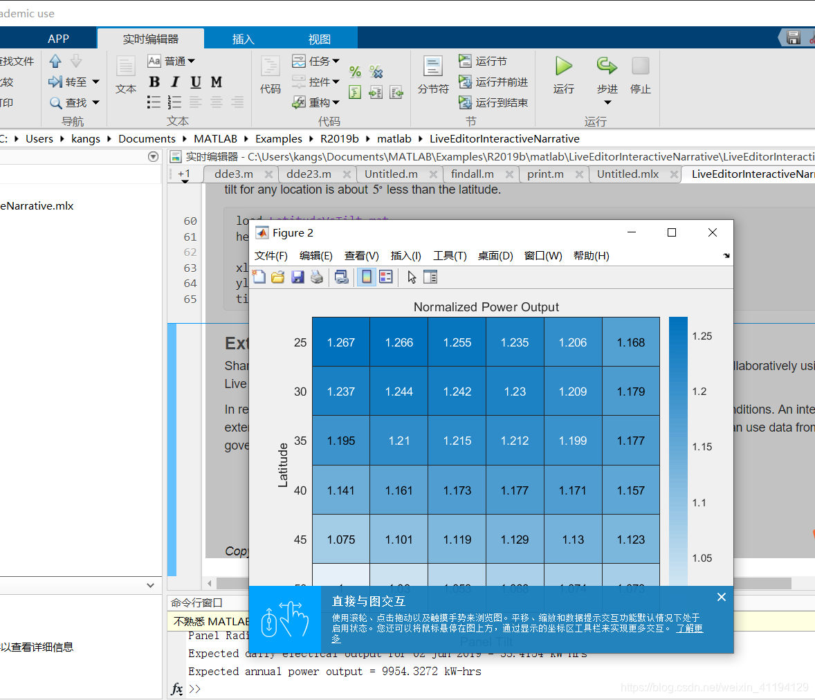The image size is (815, 700).
Task: Close the print.m editor tab
Action: (579, 174)
